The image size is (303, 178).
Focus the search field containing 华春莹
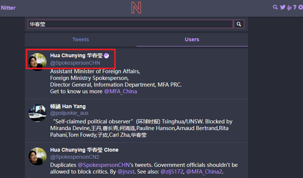(x=130, y=24)
